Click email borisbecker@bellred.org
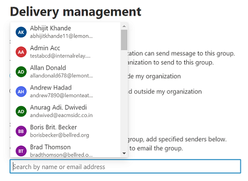This screenshot has height=181, width=248. click(x=59, y=135)
